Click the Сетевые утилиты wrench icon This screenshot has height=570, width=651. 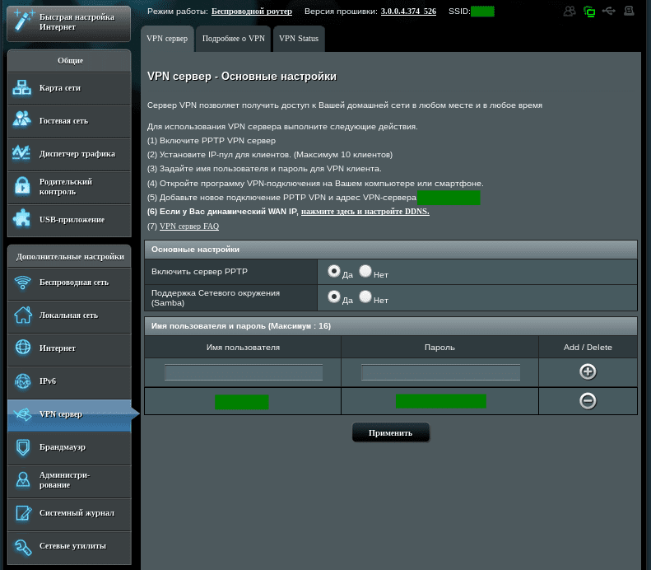pyautogui.click(x=23, y=547)
